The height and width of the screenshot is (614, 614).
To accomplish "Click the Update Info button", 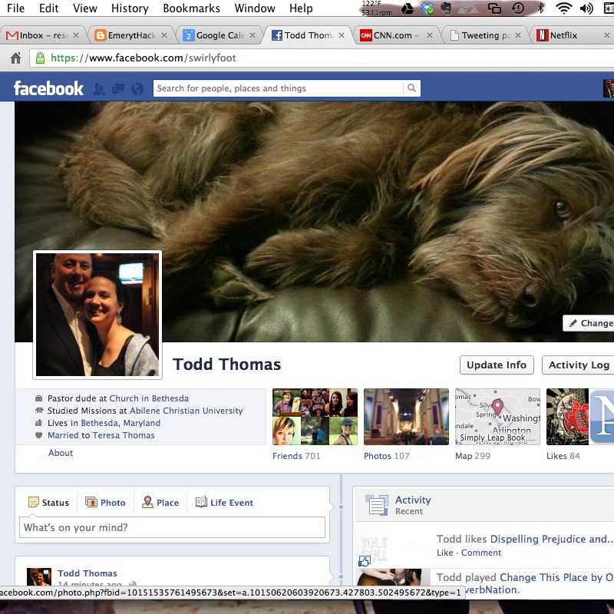I will tap(497, 365).
